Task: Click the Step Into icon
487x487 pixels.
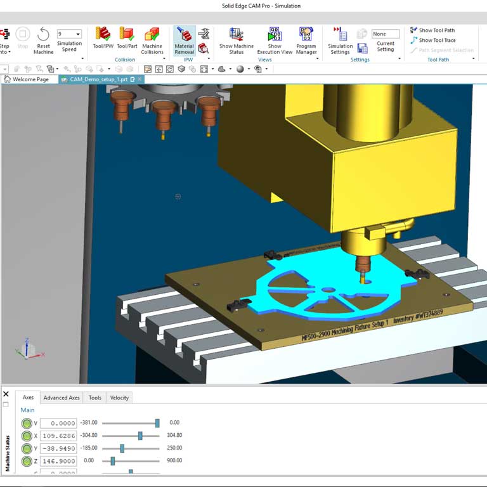Action: click(x=4, y=34)
